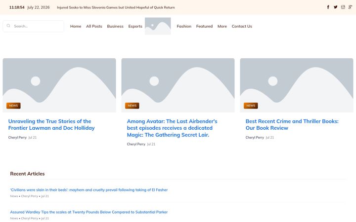
Task: Open the Twitter social icon
Action: coord(335,7)
